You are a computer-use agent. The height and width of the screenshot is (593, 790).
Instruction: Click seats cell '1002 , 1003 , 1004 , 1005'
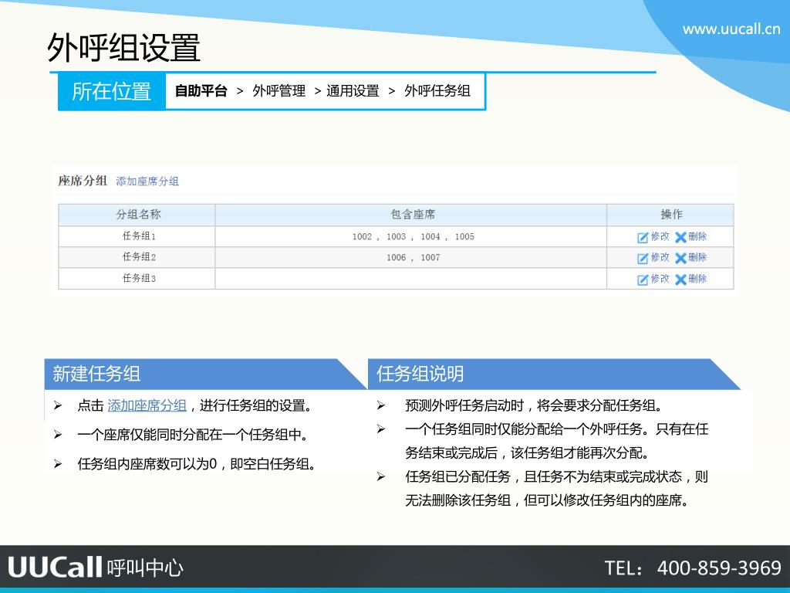coord(411,236)
